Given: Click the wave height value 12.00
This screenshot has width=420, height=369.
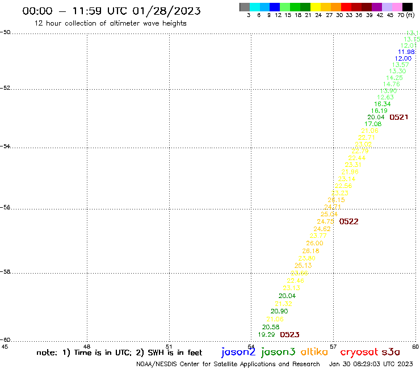Looking at the screenshot, I should (x=403, y=58).
